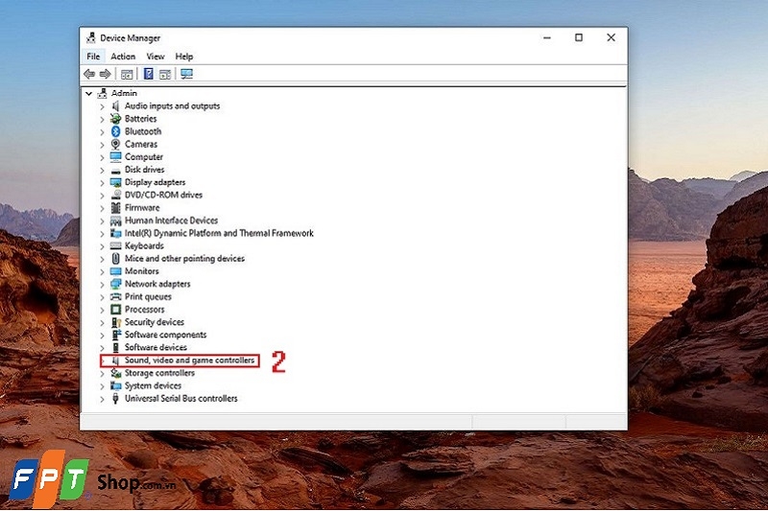The height and width of the screenshot is (511, 768).
Task: Expand the Software components chevron
Action: (x=102, y=335)
